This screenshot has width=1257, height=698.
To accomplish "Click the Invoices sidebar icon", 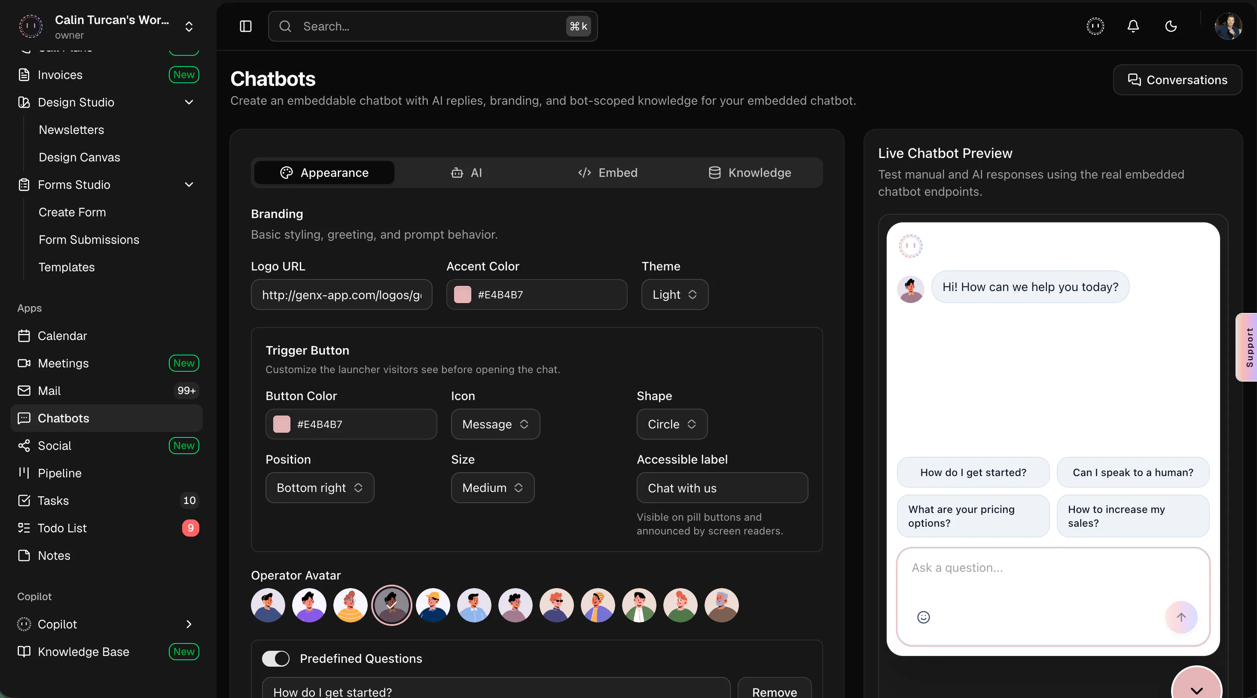I will tap(24, 75).
